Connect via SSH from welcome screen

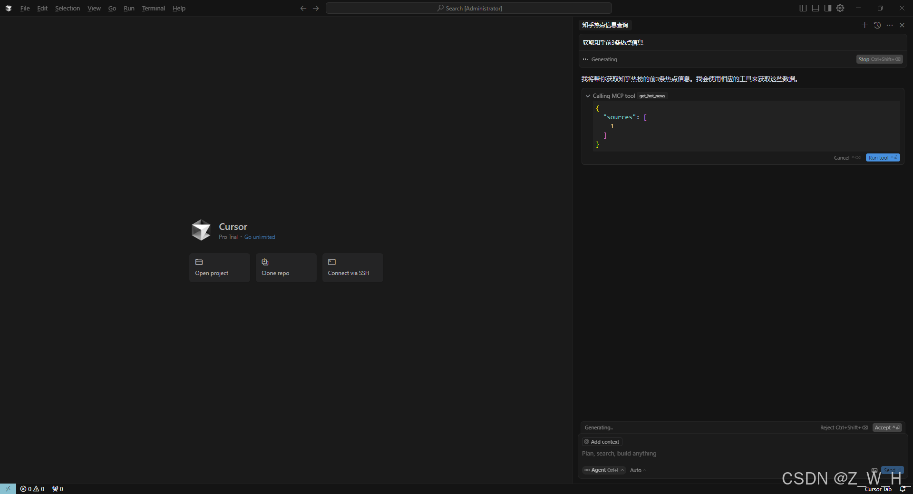[x=353, y=267]
